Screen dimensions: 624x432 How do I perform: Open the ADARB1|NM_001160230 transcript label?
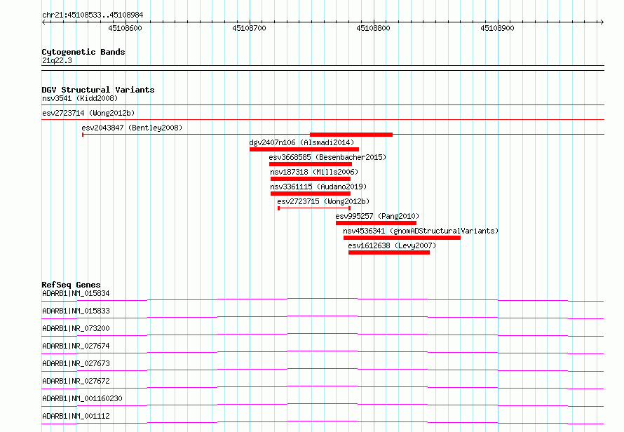coord(82,398)
